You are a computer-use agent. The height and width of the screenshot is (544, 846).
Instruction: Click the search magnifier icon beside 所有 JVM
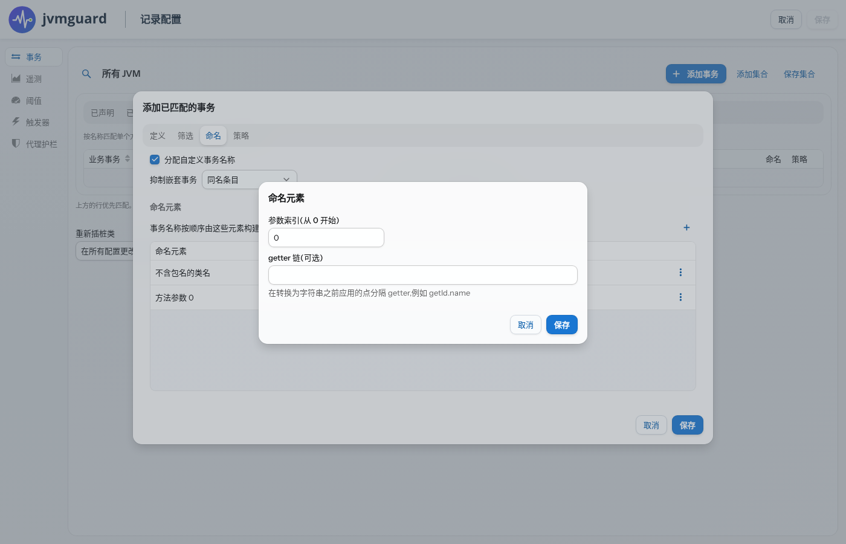click(x=86, y=74)
